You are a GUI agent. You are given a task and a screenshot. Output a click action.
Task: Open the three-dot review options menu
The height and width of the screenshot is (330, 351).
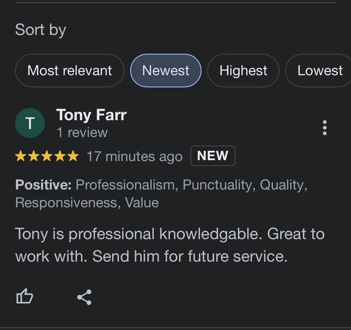pyautogui.click(x=325, y=128)
